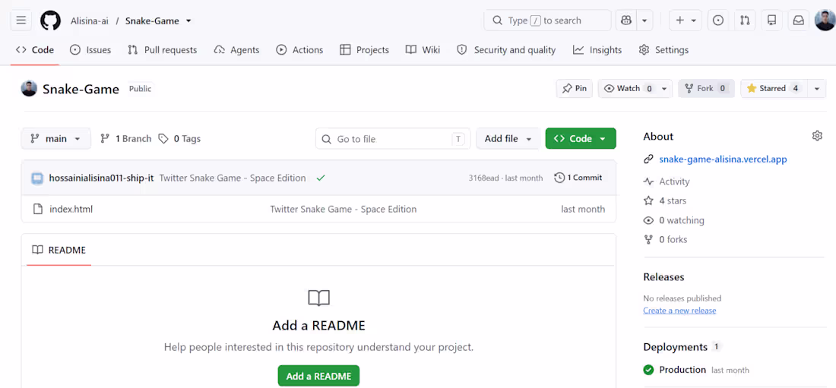Open pull requests icon in top bar

[745, 21]
